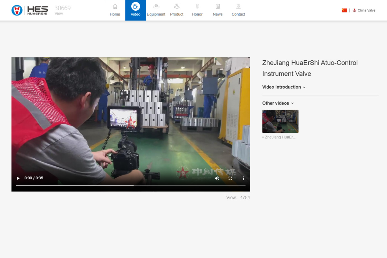
Task: Click the Chinese flag language icon
Action: tap(344, 10)
